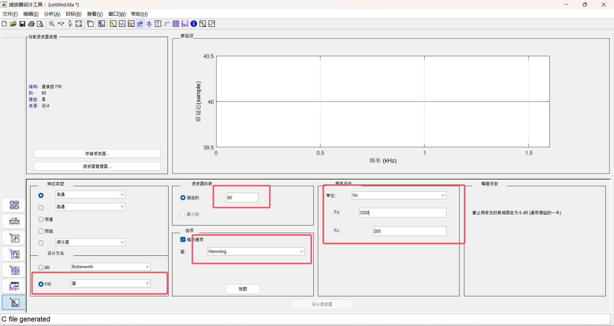Click the 设计滤波器 design filter button
The height and width of the screenshot is (326, 614).
(322, 304)
